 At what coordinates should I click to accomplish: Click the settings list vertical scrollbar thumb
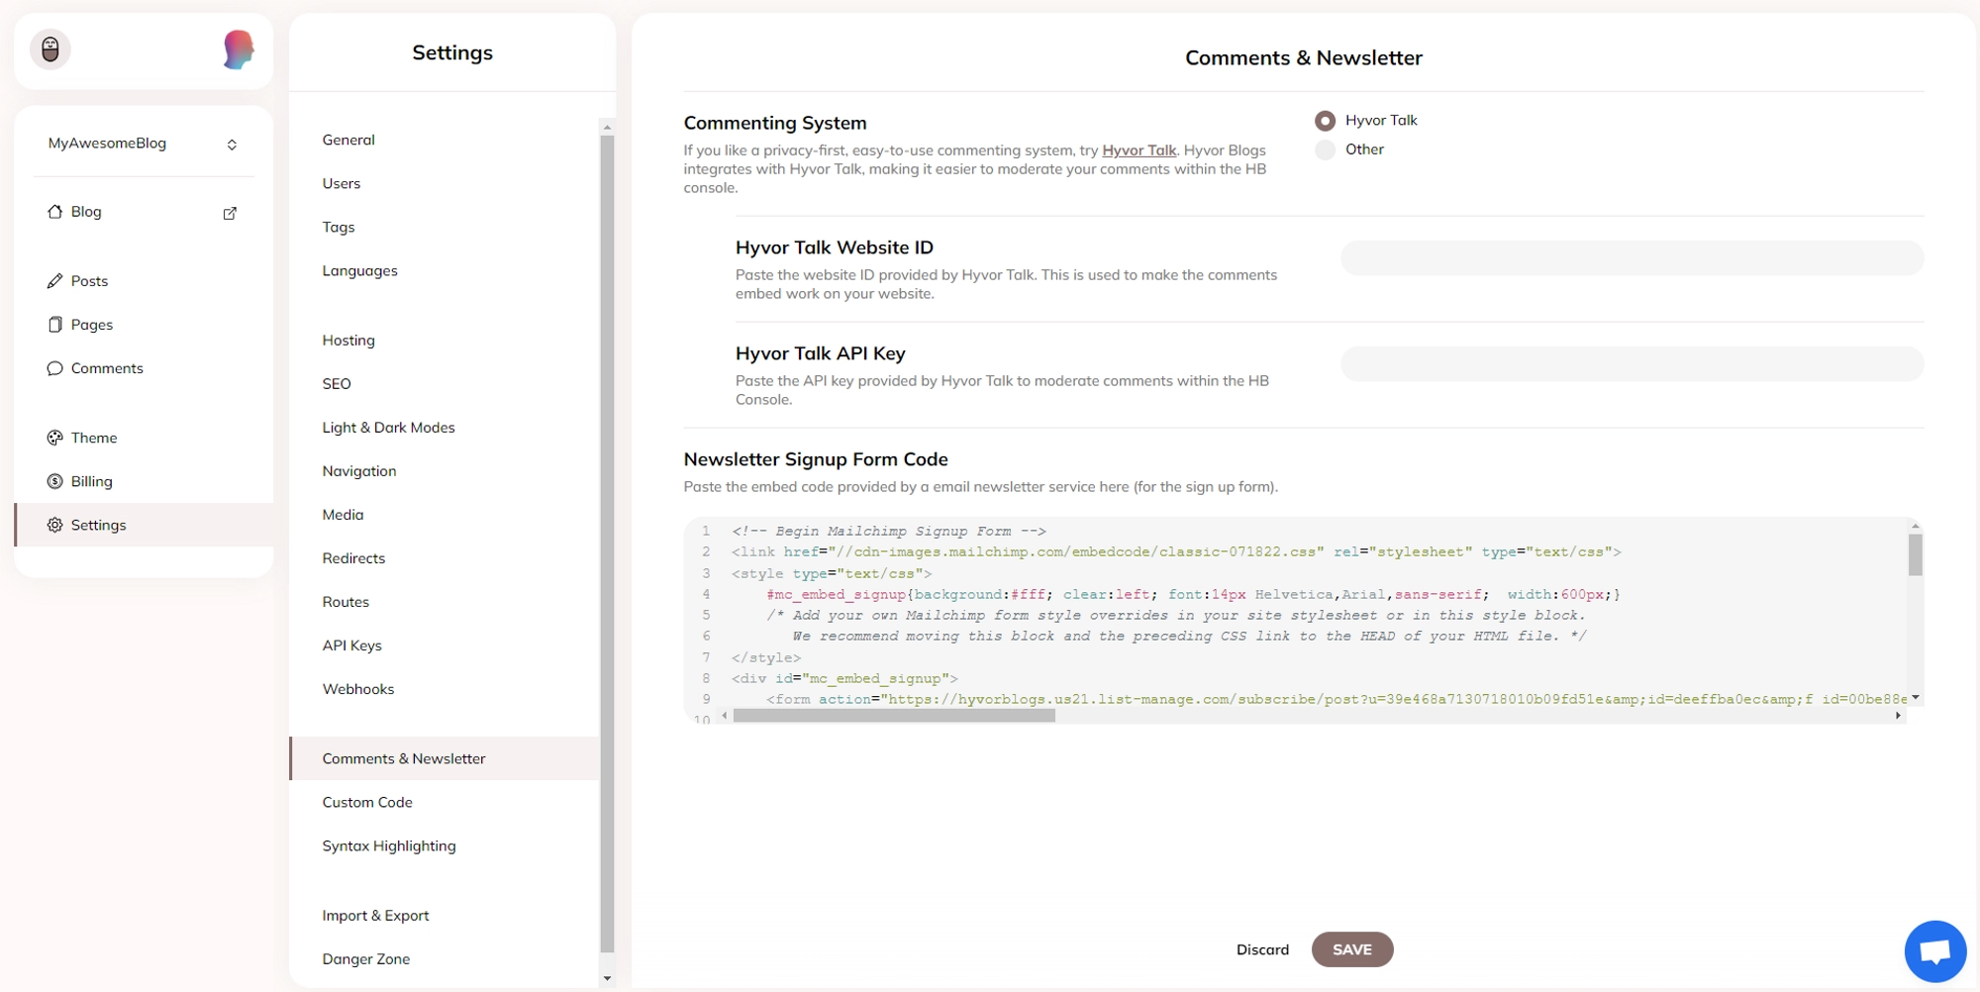(607, 544)
